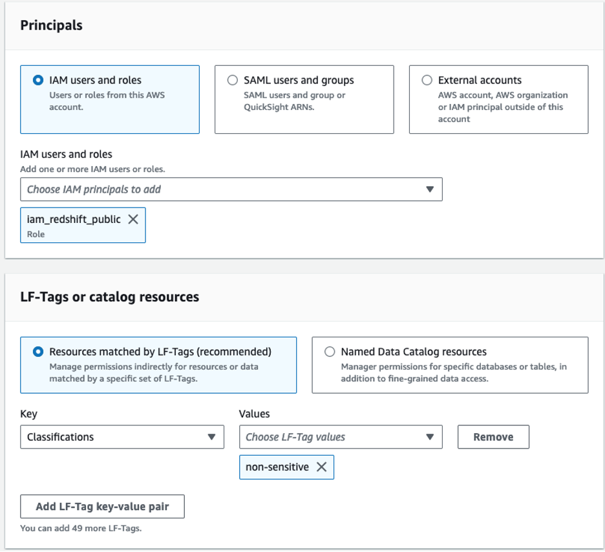
Task: Click the External accounts card description
Action: point(503,107)
